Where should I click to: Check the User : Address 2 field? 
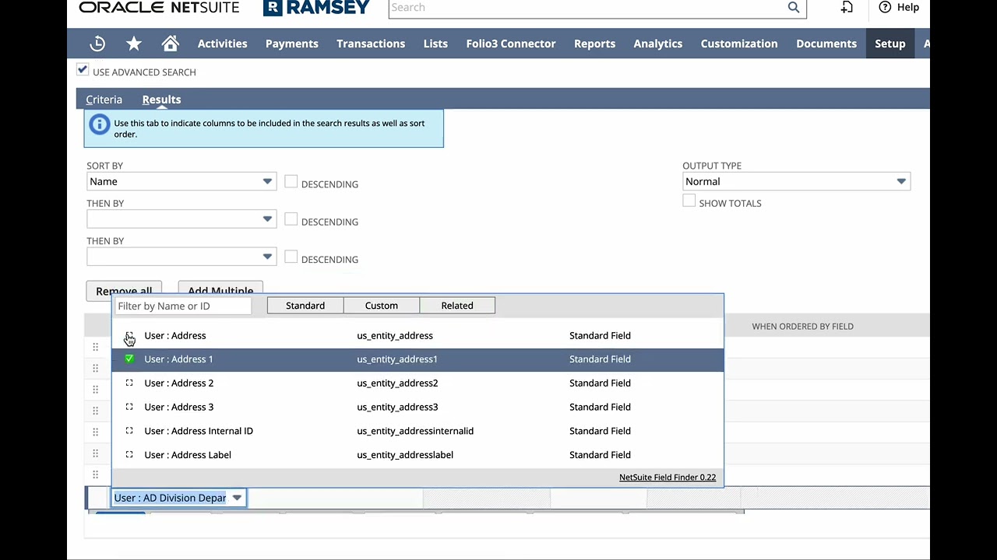pyautogui.click(x=129, y=383)
